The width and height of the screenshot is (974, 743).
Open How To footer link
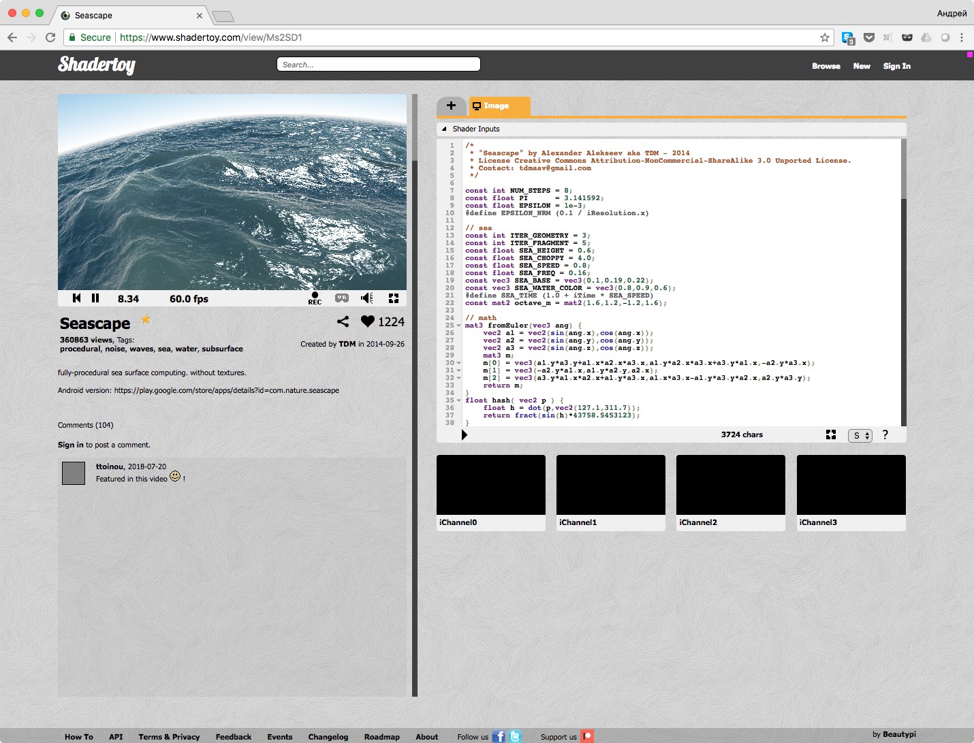[x=79, y=737]
